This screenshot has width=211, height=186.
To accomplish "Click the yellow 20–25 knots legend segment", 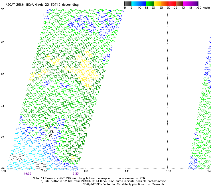I will coord(157,3).
